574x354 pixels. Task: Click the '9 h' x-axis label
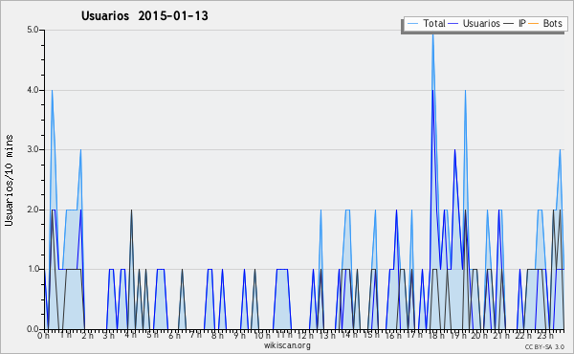point(239,335)
